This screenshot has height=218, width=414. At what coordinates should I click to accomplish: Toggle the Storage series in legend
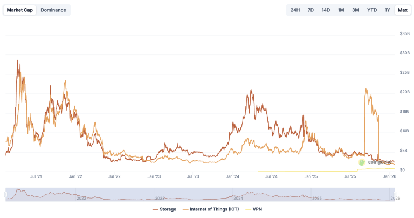pyautogui.click(x=164, y=209)
